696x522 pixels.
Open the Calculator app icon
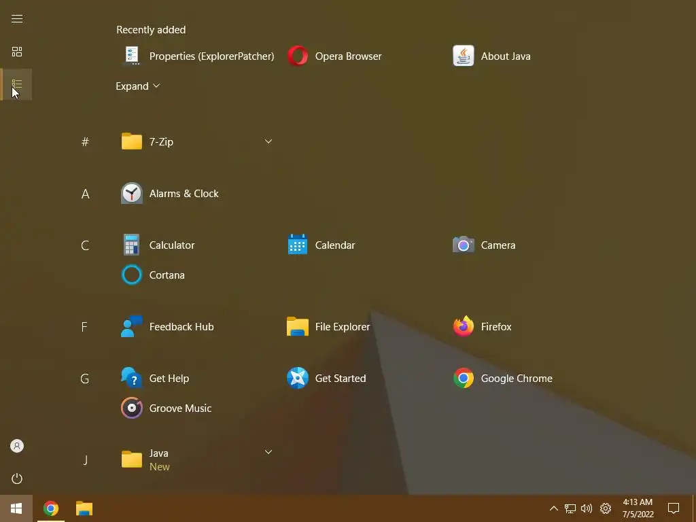(x=132, y=245)
